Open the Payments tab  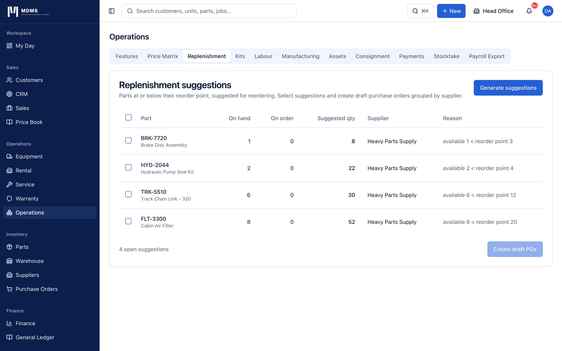[412, 56]
